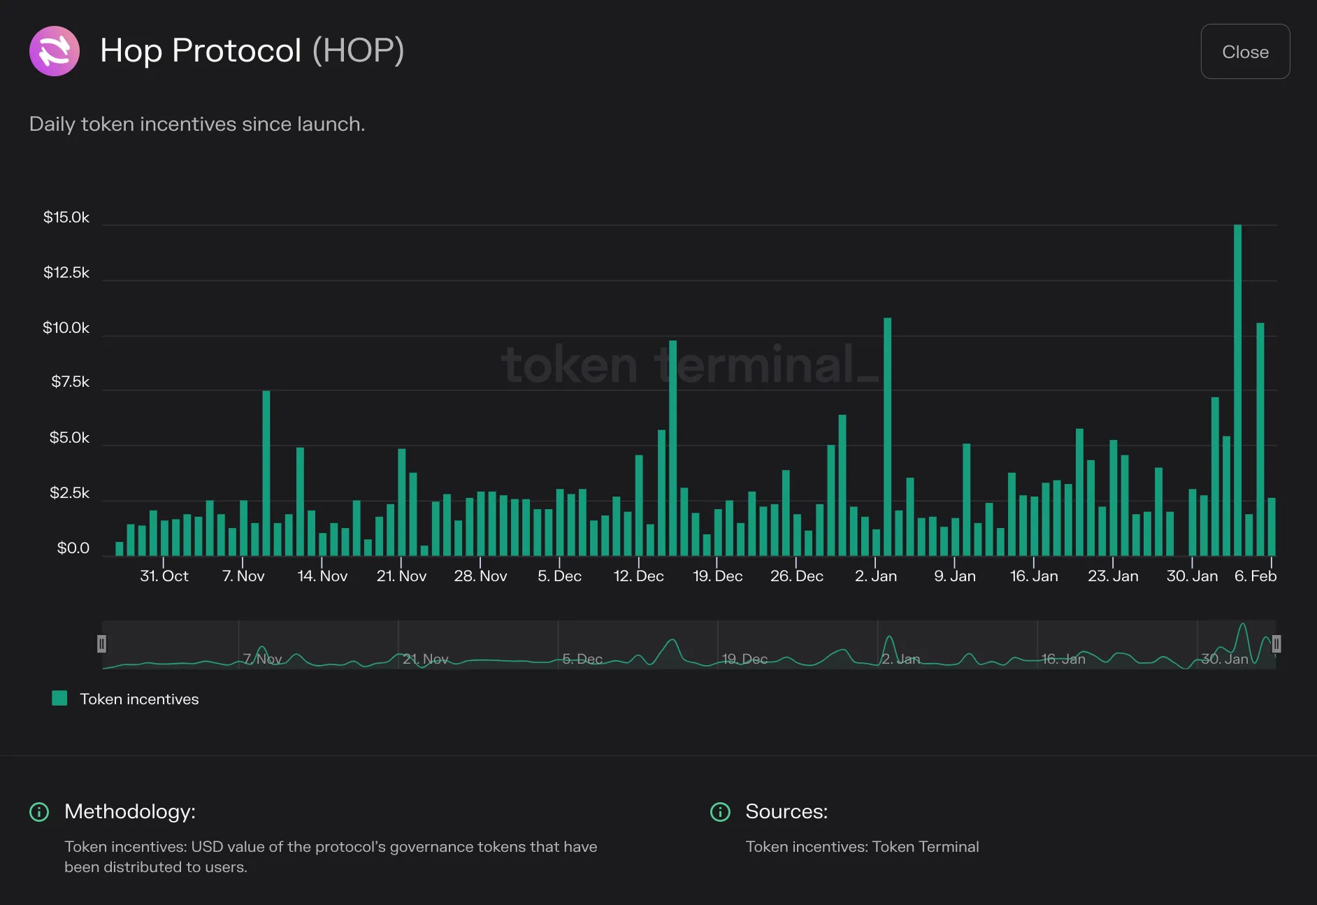The width and height of the screenshot is (1317, 905).
Task: Click the $0.0 y-axis label
Action: click(73, 548)
